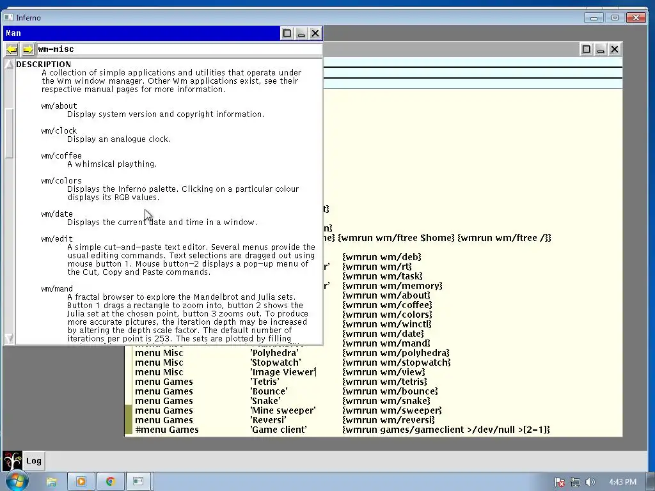The width and height of the screenshot is (655, 491).
Task: Click {wmrun wm/tetris} in the editor
Action: pos(384,382)
